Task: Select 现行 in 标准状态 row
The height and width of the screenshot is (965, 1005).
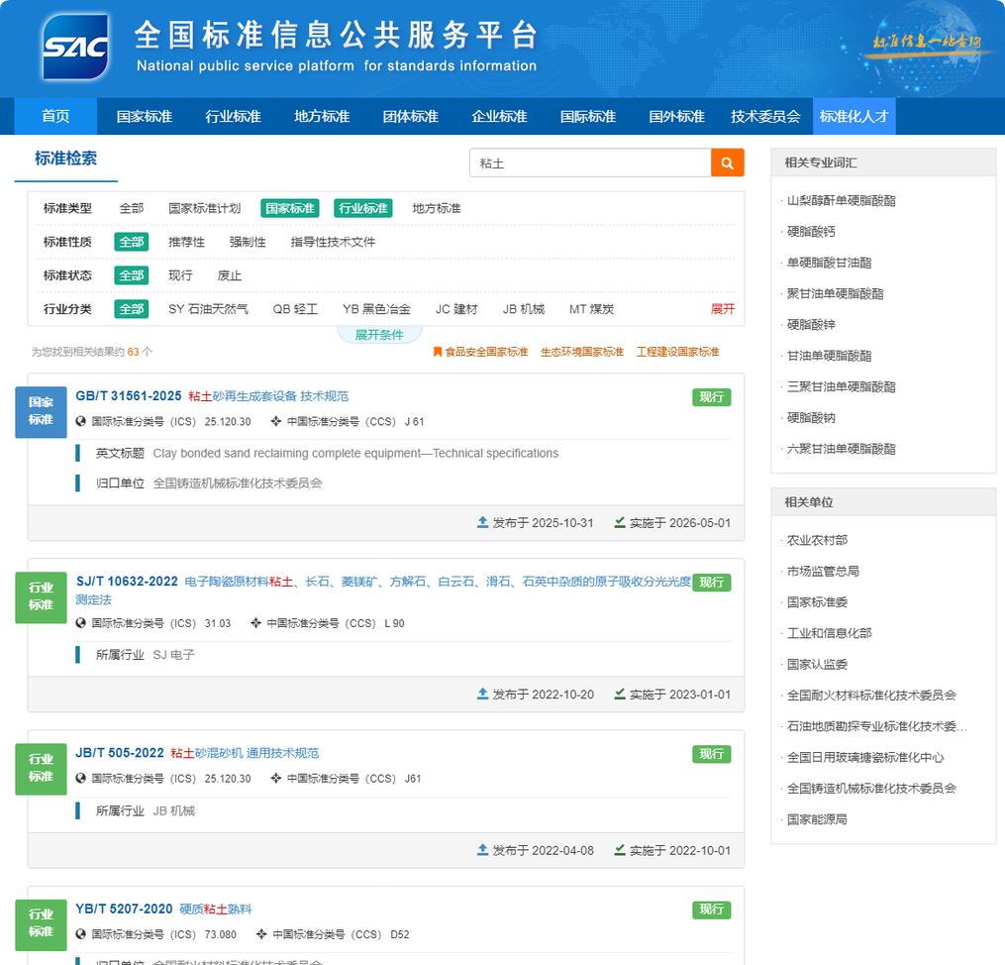Action: [x=180, y=275]
